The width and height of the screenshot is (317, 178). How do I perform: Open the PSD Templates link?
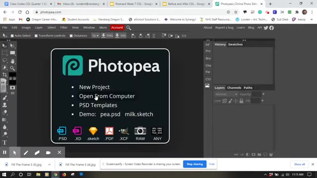(x=98, y=105)
